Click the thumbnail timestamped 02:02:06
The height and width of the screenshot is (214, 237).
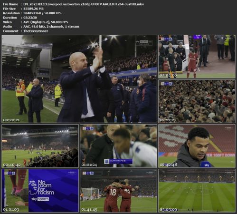pos(197,57)
